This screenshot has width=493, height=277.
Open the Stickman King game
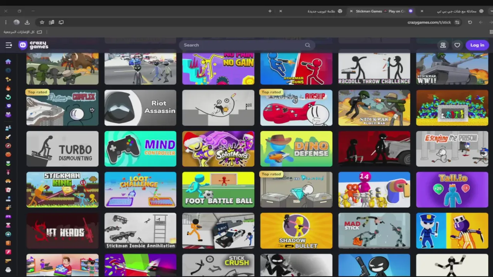point(62,190)
